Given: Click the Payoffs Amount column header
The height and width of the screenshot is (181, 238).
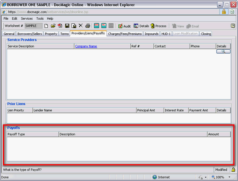Looking at the screenshot, I should [219, 134].
